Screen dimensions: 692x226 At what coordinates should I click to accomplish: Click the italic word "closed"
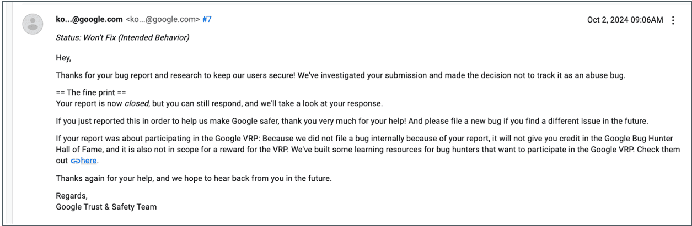coord(136,103)
